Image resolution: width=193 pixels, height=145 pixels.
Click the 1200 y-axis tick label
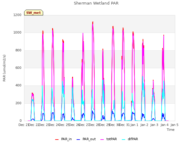coord(17,15)
